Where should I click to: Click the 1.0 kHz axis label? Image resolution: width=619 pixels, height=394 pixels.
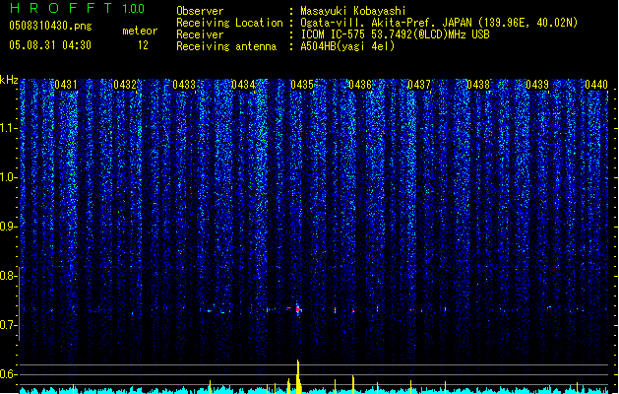(8, 177)
